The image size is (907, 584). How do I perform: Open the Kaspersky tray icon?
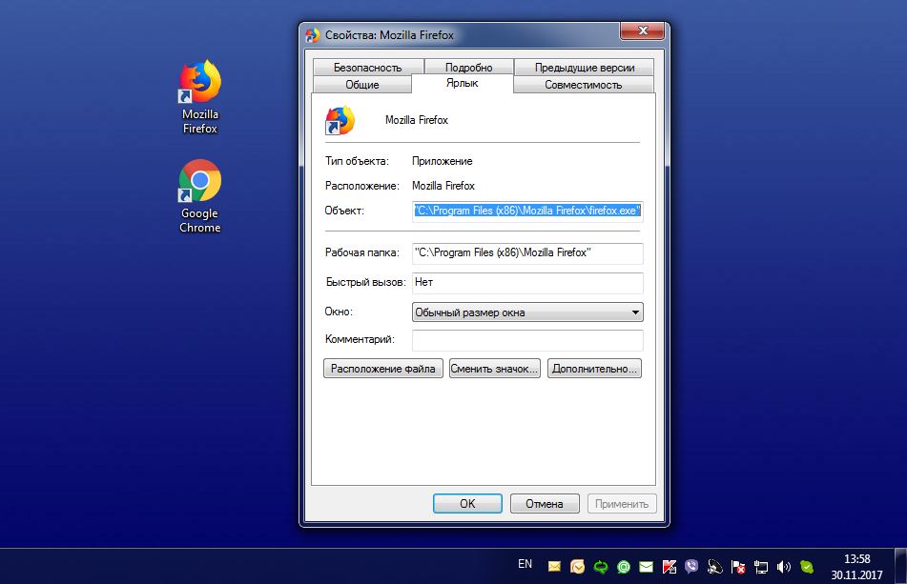pyautogui.click(x=670, y=567)
